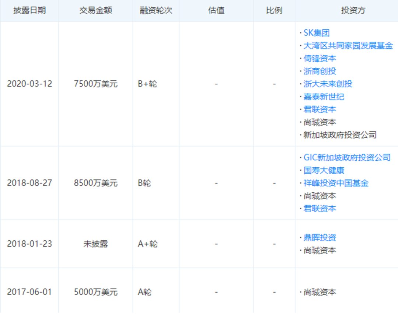Select the 8500万美元 amount cell
The height and width of the screenshot is (314, 398).
pos(95,183)
